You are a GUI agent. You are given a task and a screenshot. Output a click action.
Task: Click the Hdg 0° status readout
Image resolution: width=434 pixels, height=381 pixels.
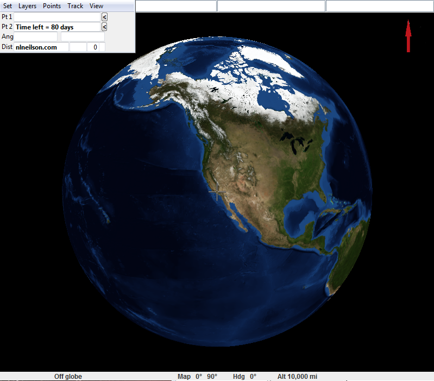pos(244,377)
